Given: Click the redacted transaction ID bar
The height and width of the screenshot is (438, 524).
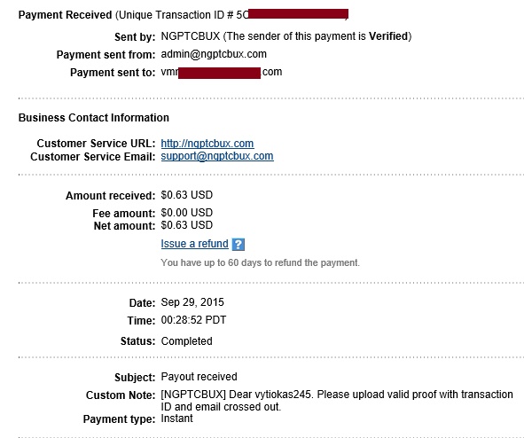Looking at the screenshot, I should click(x=299, y=14).
